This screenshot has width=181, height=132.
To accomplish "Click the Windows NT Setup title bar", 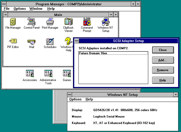I will [123, 95].
